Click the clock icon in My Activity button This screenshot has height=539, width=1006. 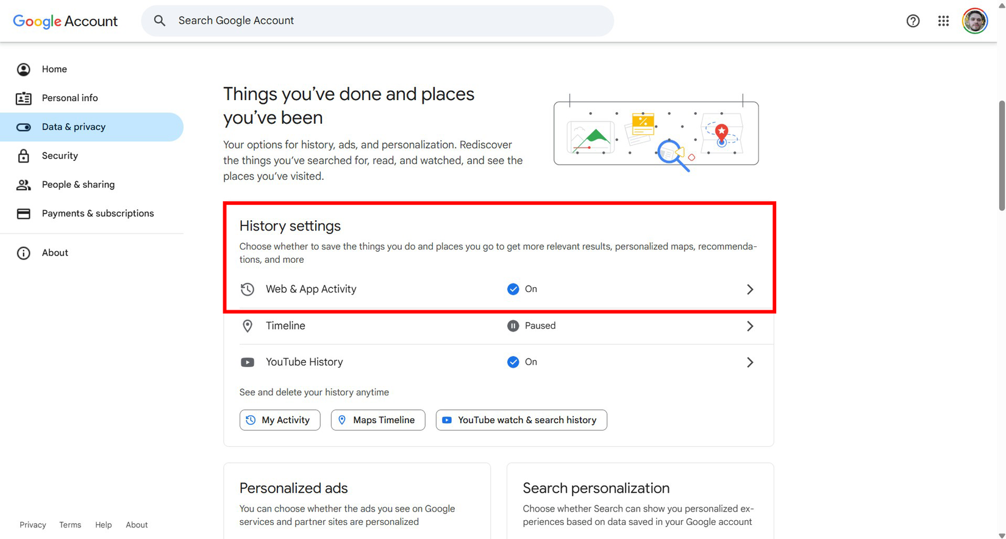[251, 420]
